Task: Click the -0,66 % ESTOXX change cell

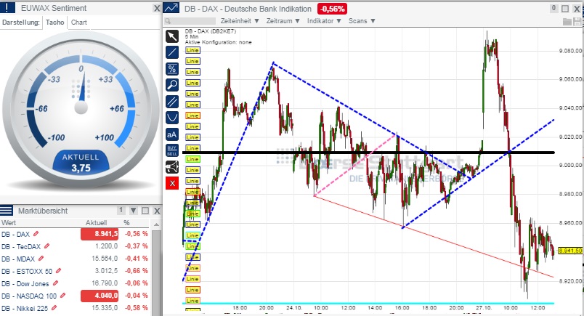Action: click(x=137, y=271)
